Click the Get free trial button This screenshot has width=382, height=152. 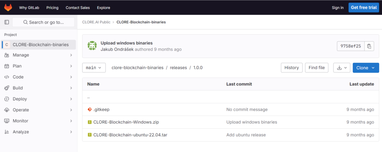tap(363, 7)
